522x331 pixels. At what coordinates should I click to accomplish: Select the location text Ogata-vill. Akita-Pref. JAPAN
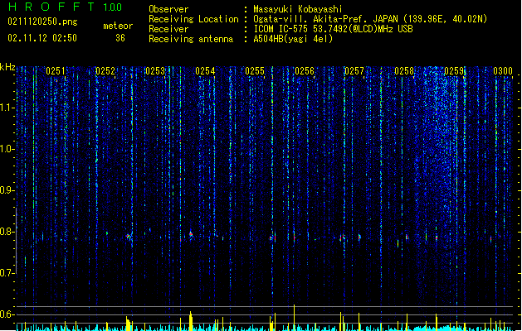(x=325, y=19)
